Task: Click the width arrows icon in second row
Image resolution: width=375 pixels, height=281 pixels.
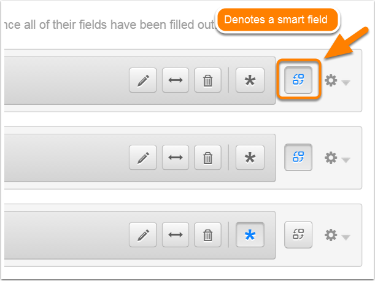Action: pyautogui.click(x=176, y=157)
